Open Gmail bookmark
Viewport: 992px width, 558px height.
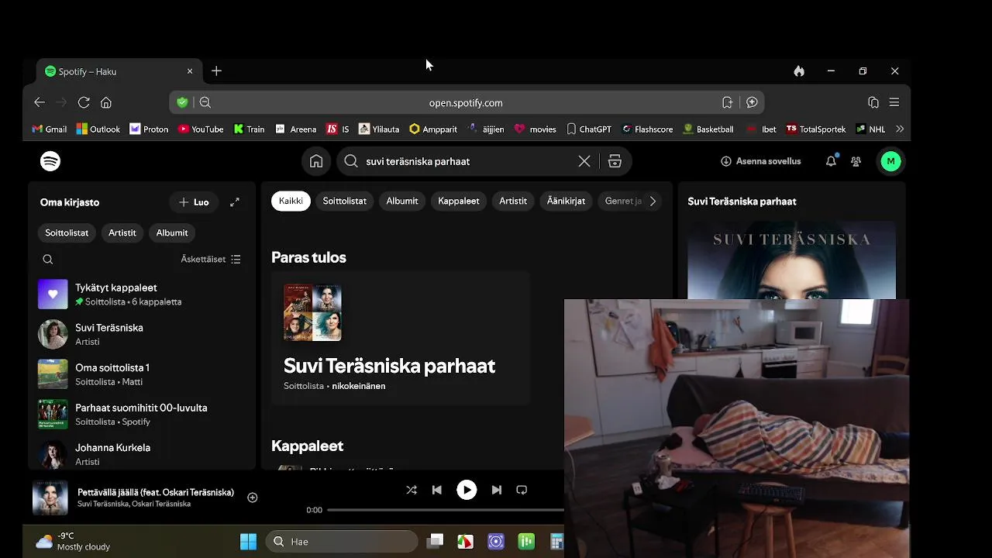49,129
